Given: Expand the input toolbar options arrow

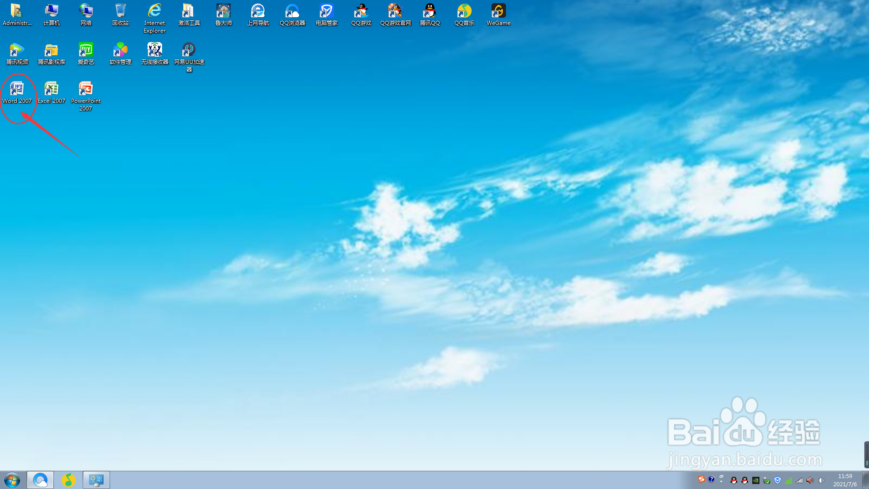Looking at the screenshot, I should pyautogui.click(x=721, y=482).
